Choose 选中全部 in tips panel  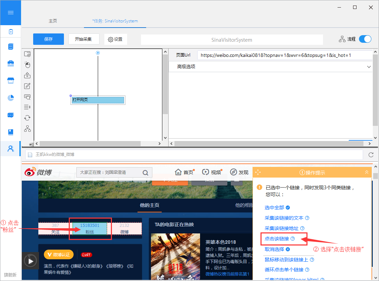click(274, 208)
